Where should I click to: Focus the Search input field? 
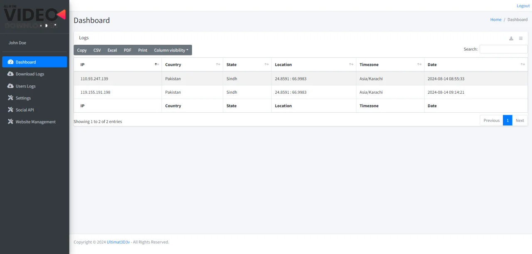(504, 49)
